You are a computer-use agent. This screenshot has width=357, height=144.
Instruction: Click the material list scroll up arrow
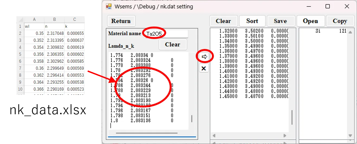350,32
